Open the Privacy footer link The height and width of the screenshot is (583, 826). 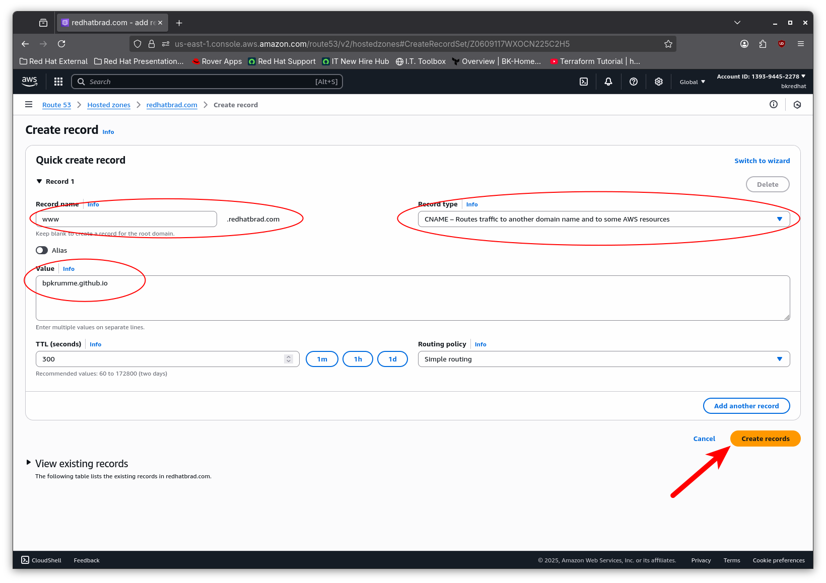click(701, 560)
